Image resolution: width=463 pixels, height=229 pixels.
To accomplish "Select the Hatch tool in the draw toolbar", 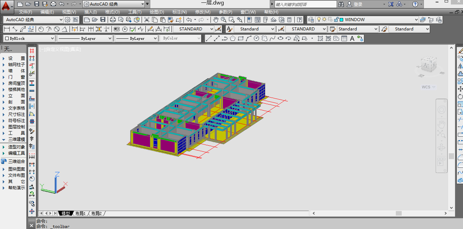I will (x=320, y=38).
